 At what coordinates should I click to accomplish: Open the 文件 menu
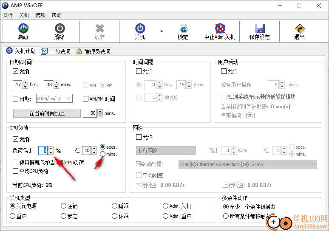click(8, 15)
